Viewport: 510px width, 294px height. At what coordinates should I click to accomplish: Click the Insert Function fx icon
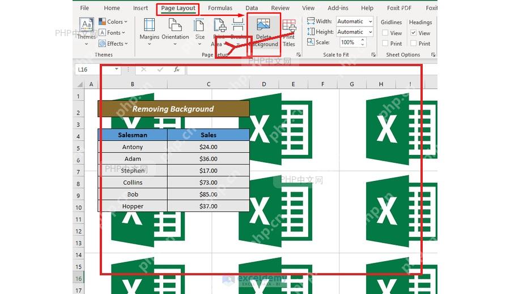(x=177, y=70)
